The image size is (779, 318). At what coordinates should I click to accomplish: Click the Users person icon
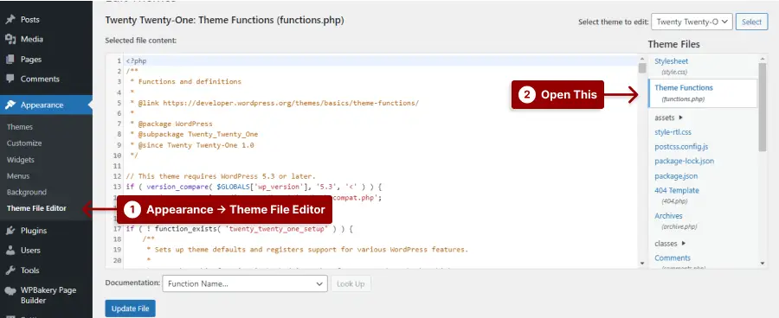click(x=10, y=251)
